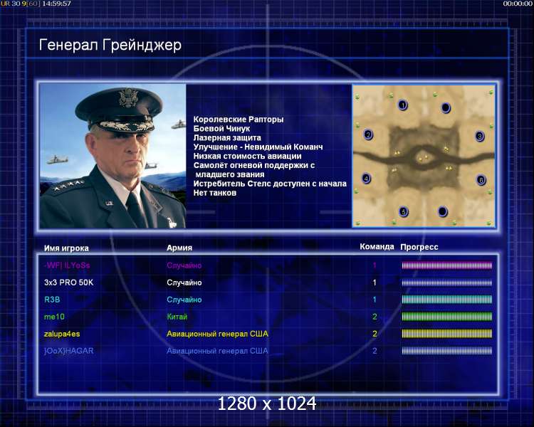Click army 'Случайно' in the R3B row
The height and width of the screenshot is (427, 534).
click(184, 300)
